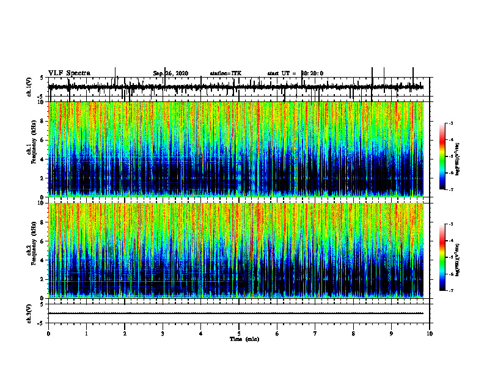Click the ch.2 spectrogram color bar

point(442,257)
